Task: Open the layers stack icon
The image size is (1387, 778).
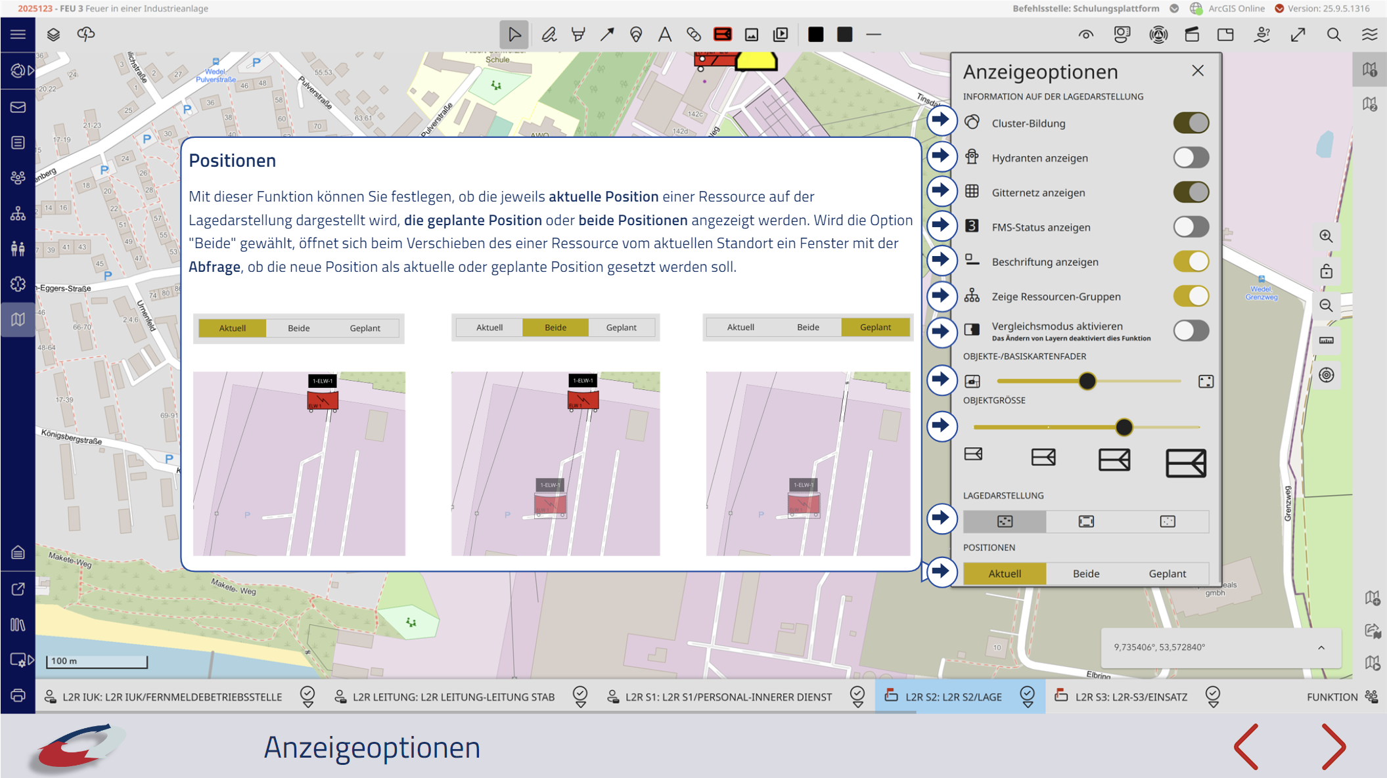Action: (x=53, y=34)
